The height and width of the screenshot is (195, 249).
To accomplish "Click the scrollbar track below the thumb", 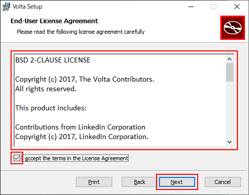I will (x=229, y=110).
